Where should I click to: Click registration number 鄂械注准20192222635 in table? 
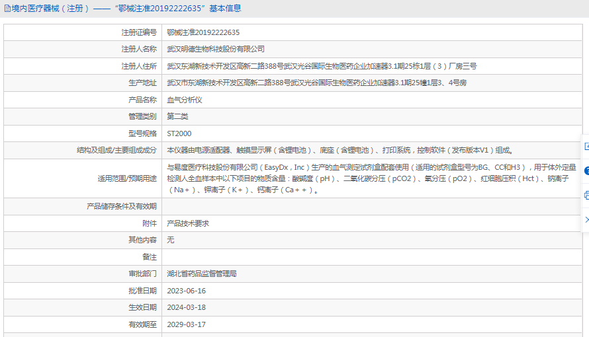pos(203,32)
